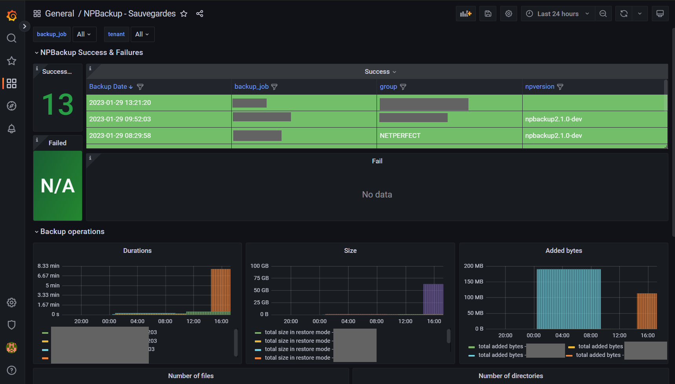Collapse the Backup operations row
This screenshot has width=675, height=384.
click(x=70, y=232)
